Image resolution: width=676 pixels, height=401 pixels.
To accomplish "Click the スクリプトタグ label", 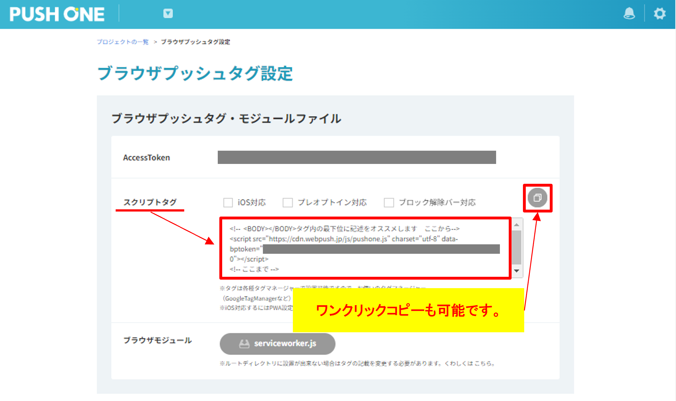I will (150, 202).
